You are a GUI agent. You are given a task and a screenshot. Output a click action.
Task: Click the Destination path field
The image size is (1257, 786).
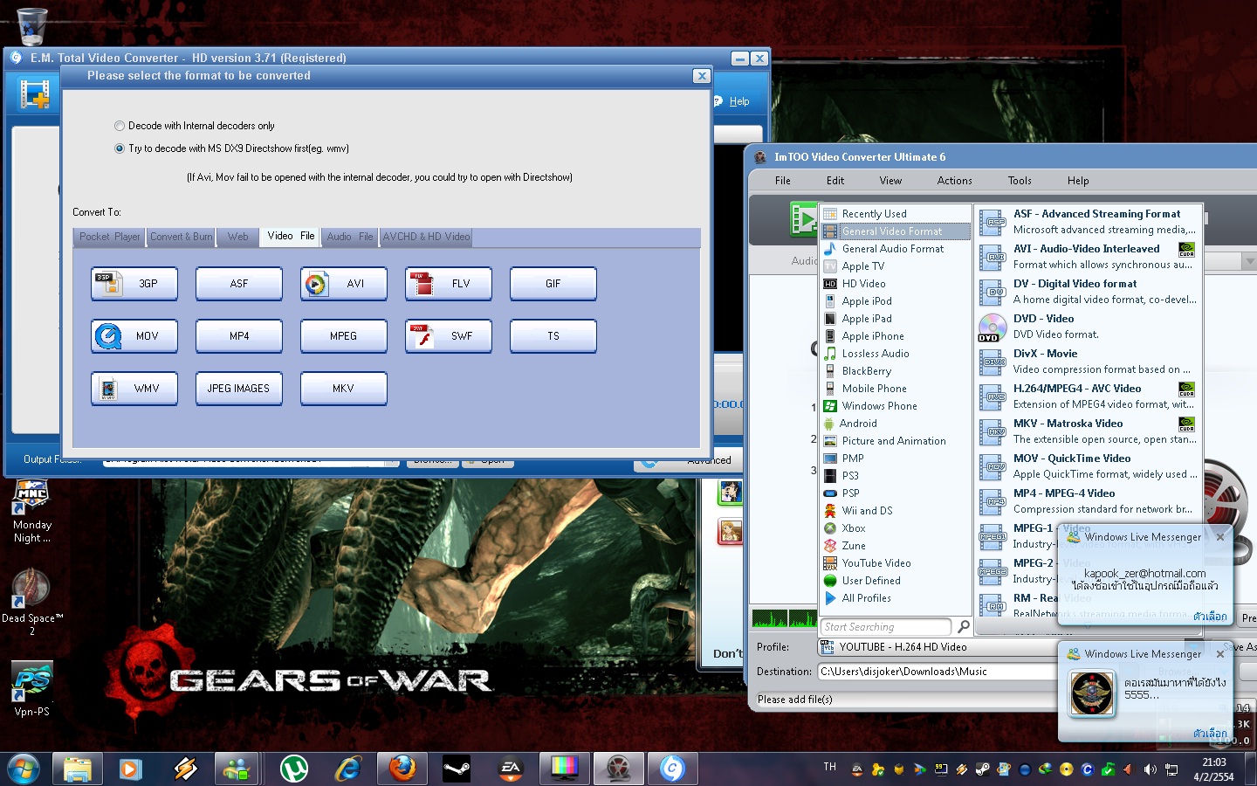(938, 672)
